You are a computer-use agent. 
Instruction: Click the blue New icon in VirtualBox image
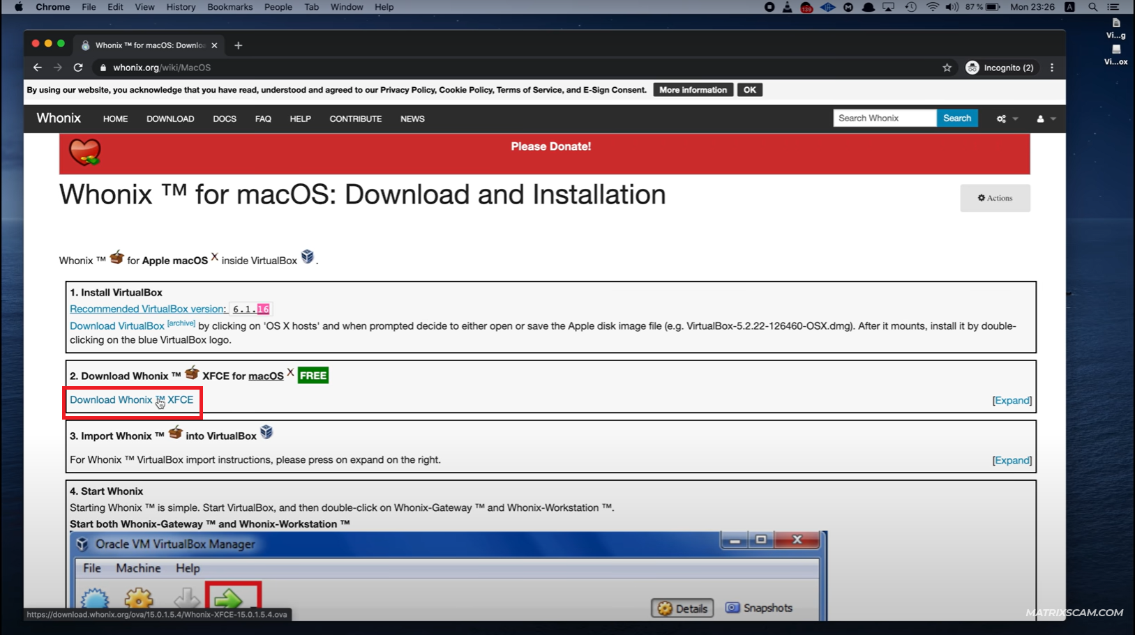tap(95, 601)
